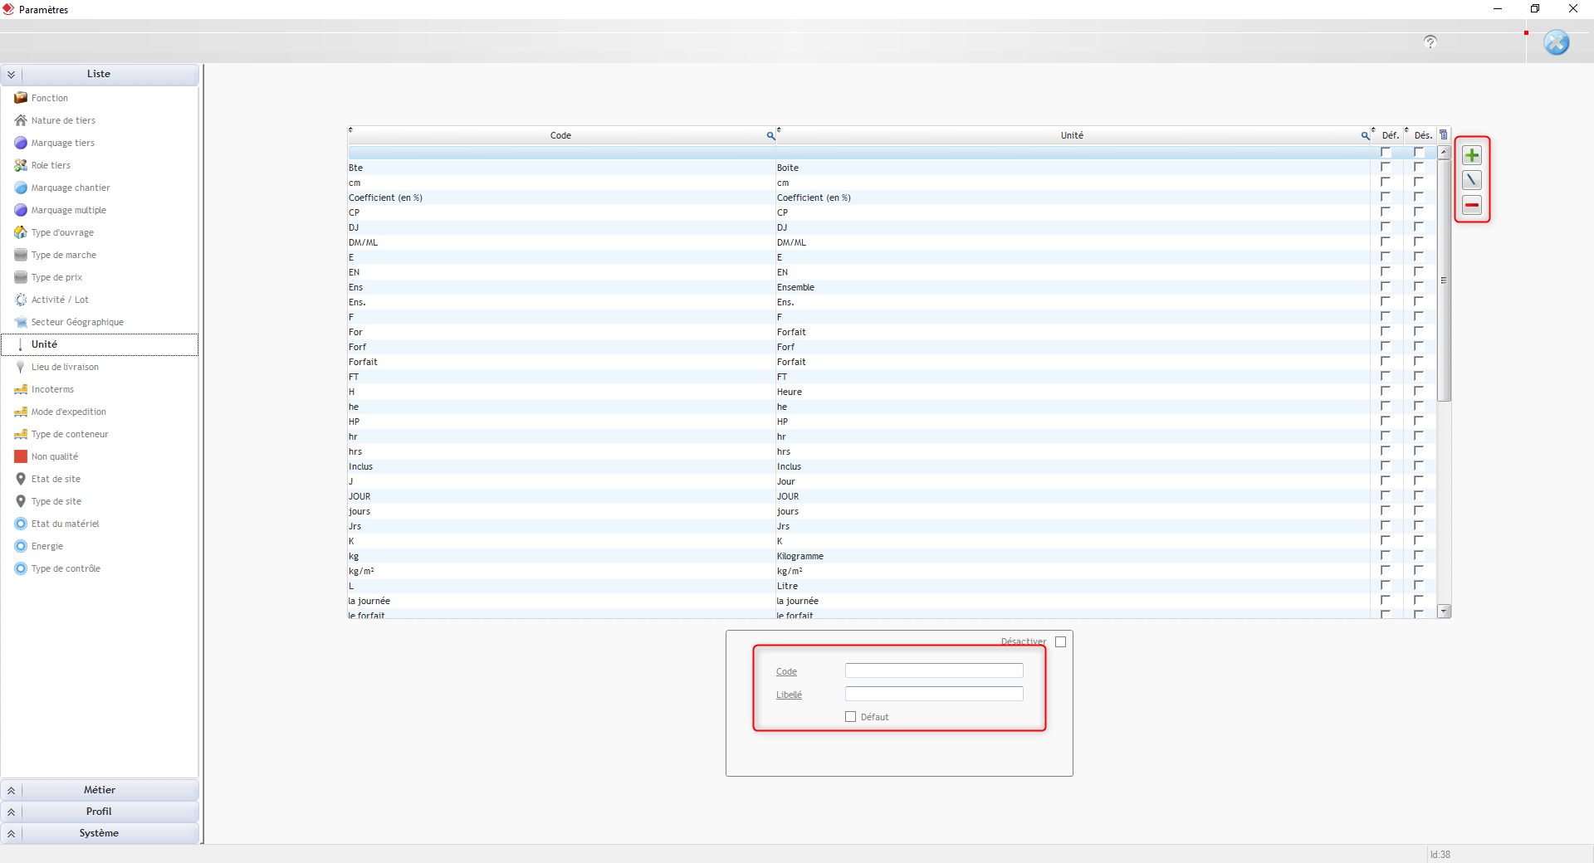Click into the Code input field

934,670
